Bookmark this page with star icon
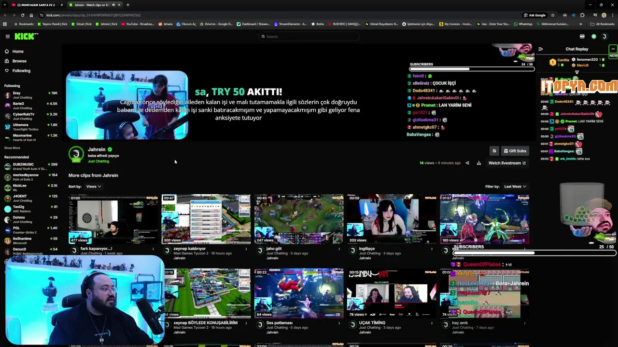This screenshot has width=618, height=347. (553, 15)
